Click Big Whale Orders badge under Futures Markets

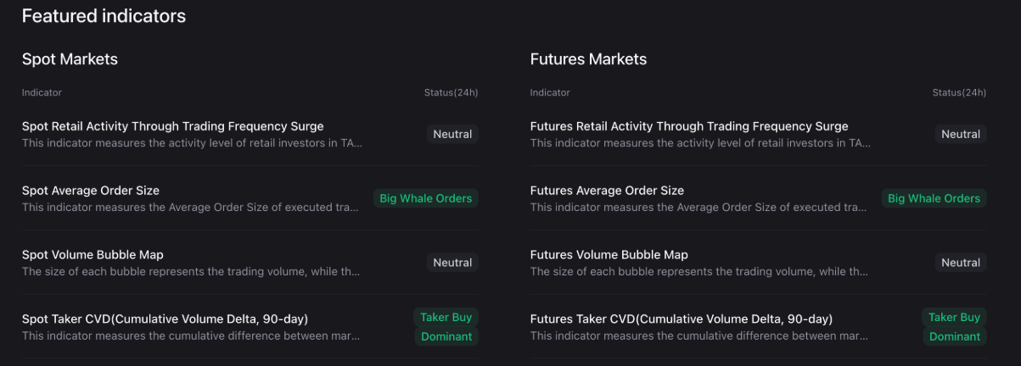pos(934,198)
